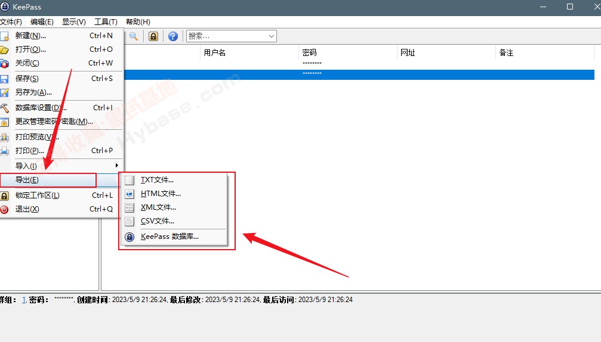This screenshot has height=342, width=601.
Task: Choose 打开(O)... from the file menu
Action: [x=61, y=49]
